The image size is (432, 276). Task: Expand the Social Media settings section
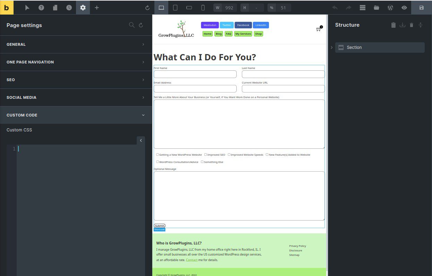pyautogui.click(x=76, y=97)
